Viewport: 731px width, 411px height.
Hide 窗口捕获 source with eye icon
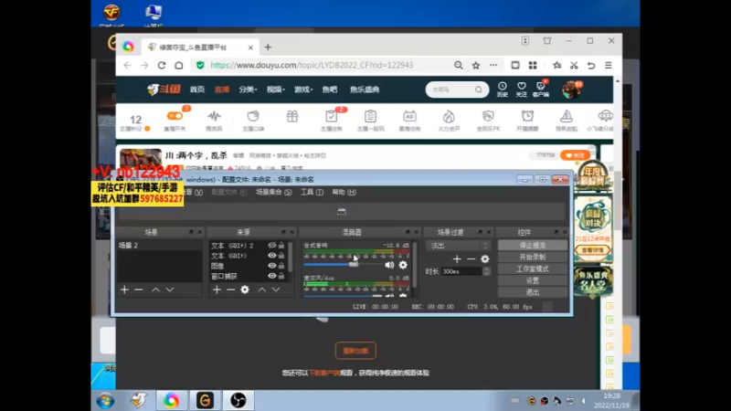point(271,276)
